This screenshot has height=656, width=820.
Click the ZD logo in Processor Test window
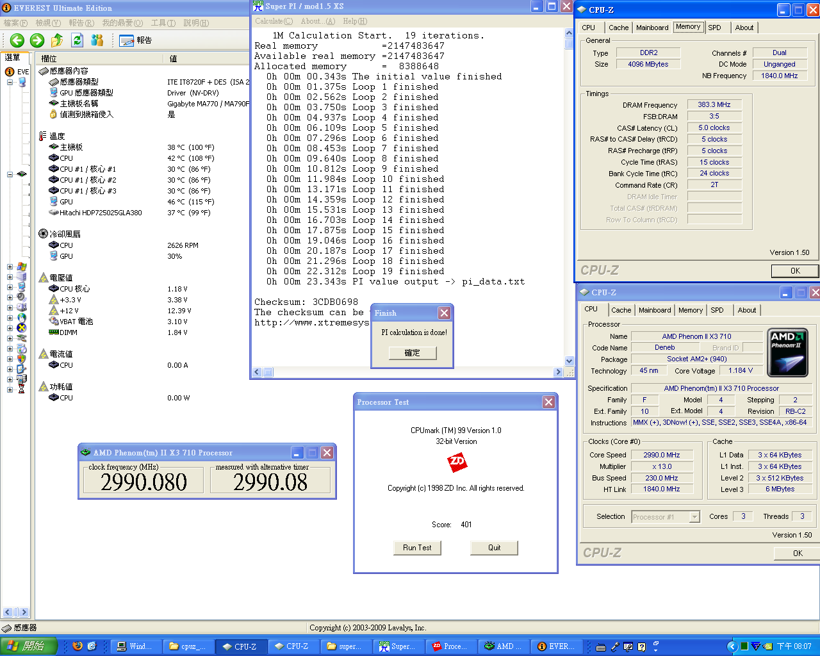click(457, 462)
